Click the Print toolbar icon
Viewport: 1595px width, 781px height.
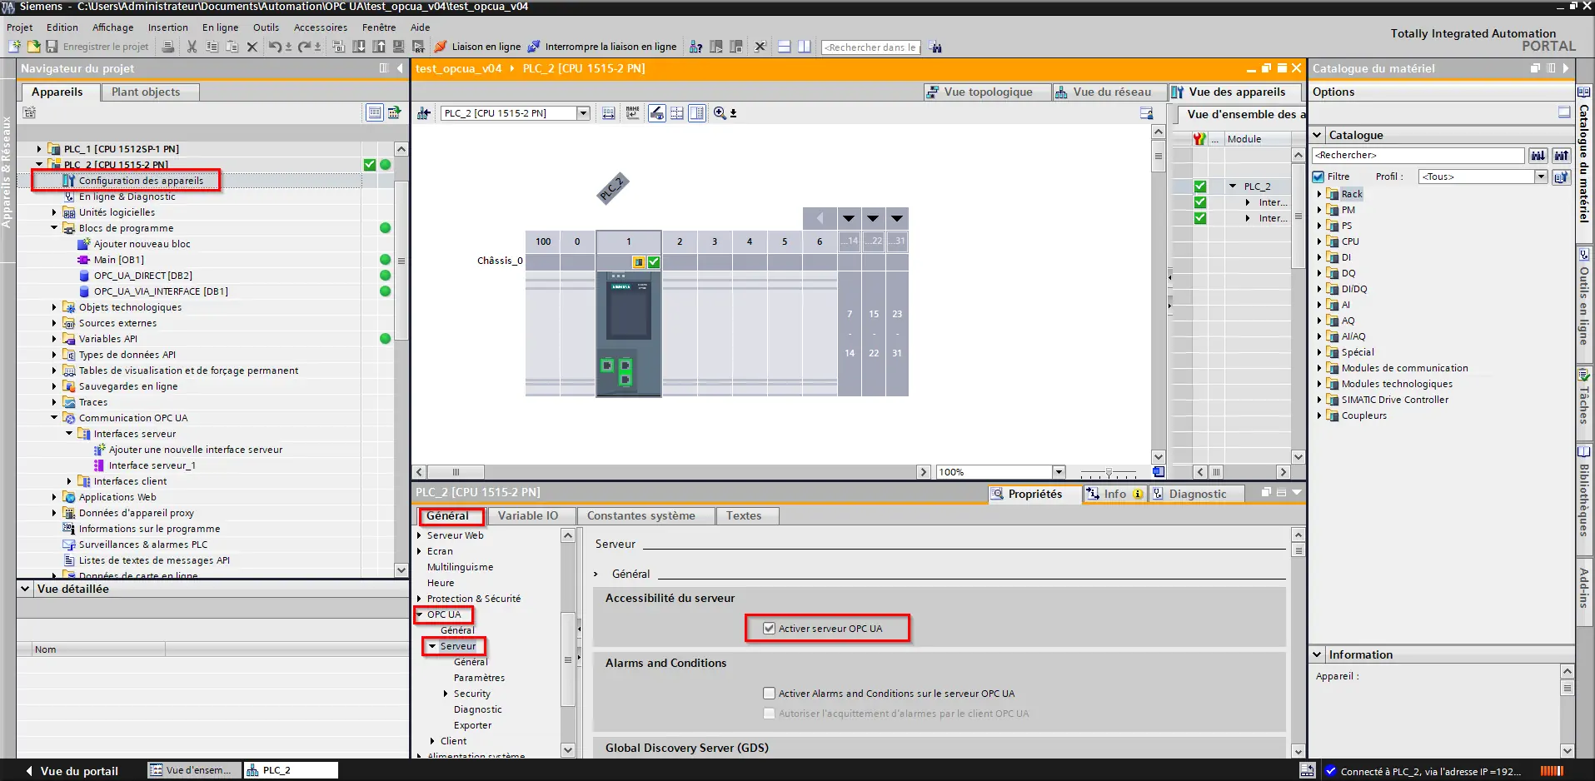[168, 47]
